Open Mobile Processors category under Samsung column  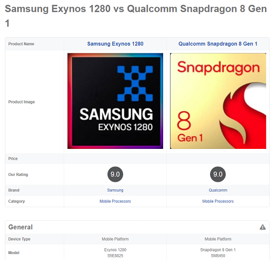[x=115, y=201]
